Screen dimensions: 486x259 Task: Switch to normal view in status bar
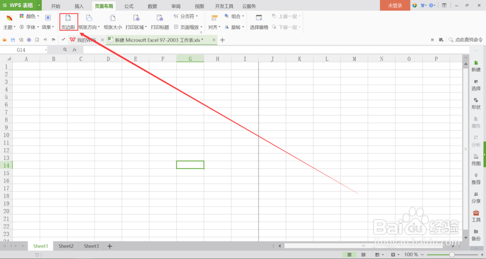349,255
